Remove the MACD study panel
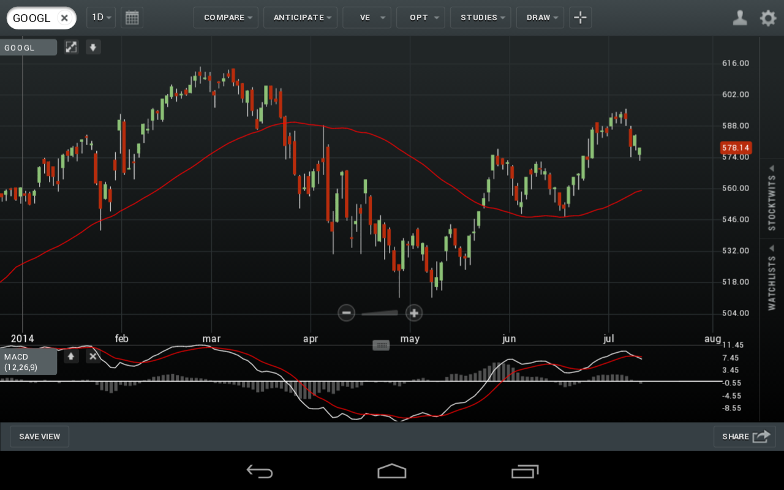Screen dimensions: 784x490 93,356
